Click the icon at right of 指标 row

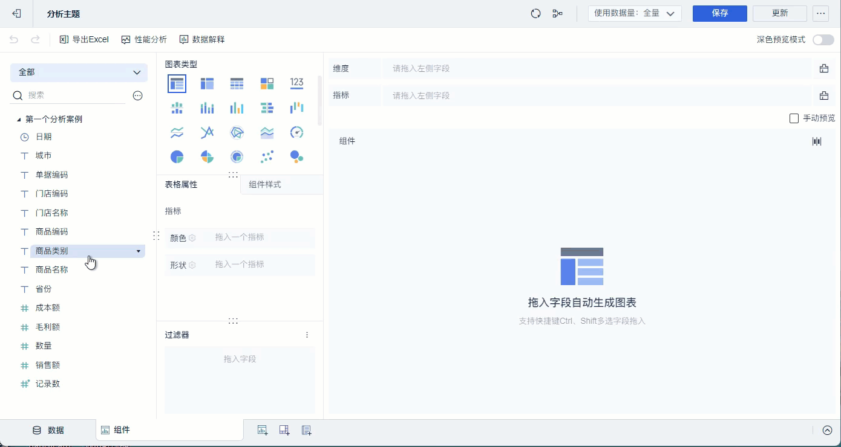tap(824, 95)
